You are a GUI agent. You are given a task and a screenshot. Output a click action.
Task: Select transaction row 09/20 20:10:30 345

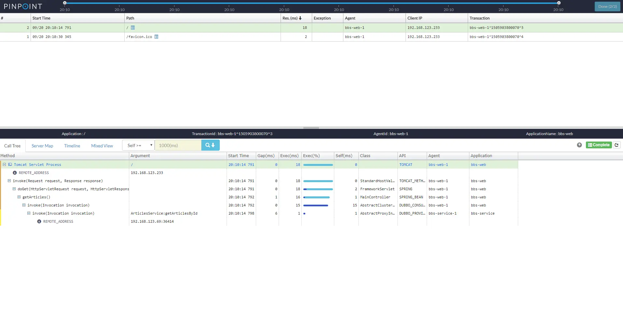click(311, 37)
